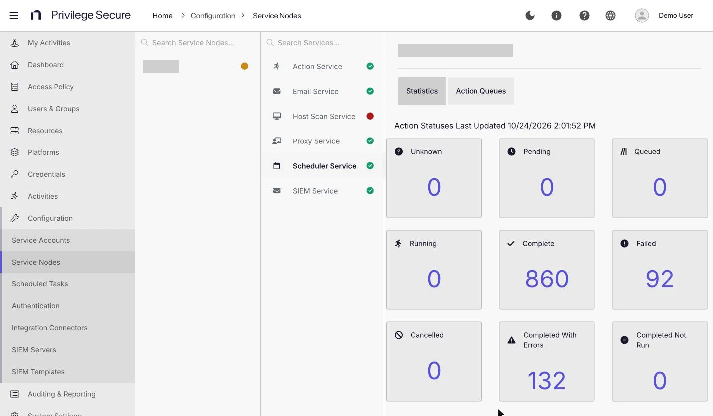Open Authentication submenu item
Screen dimensions: 713x416
pyautogui.click(x=68, y=306)
